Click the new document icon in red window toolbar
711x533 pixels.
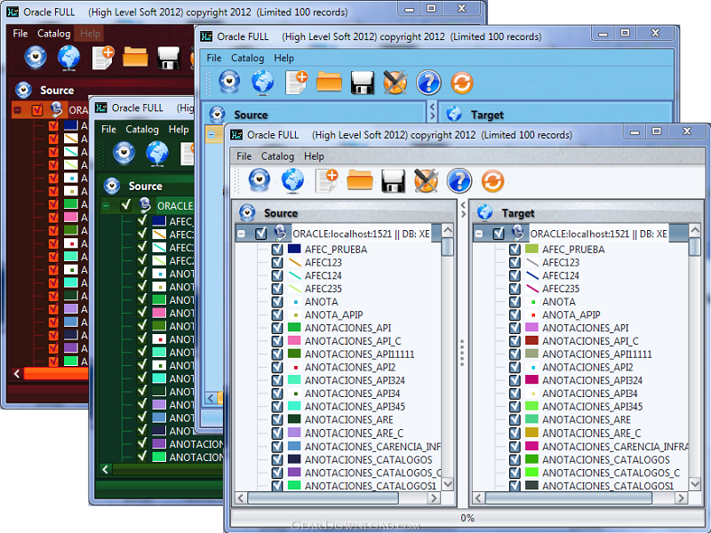click(103, 58)
